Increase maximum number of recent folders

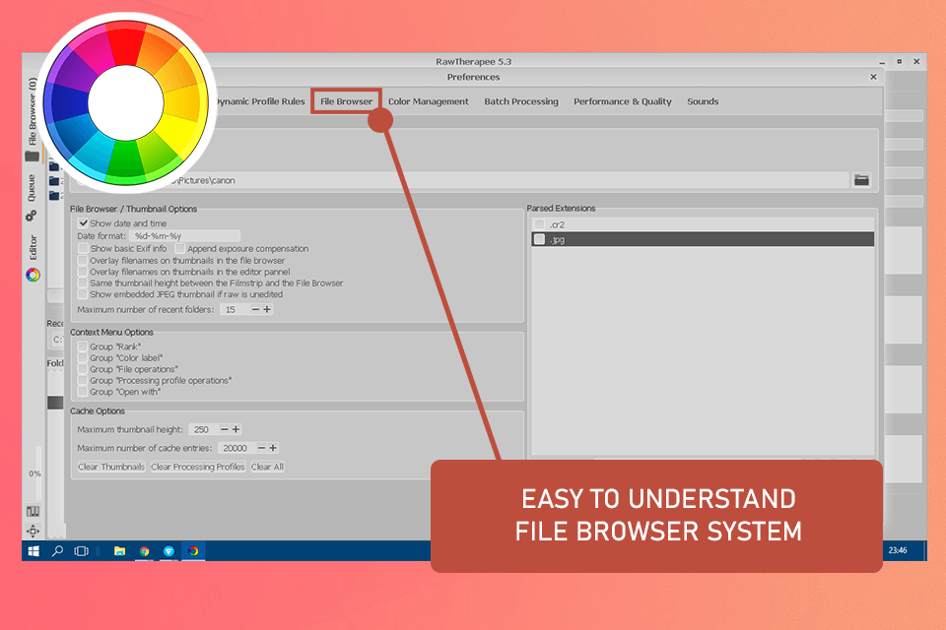pyautogui.click(x=267, y=309)
